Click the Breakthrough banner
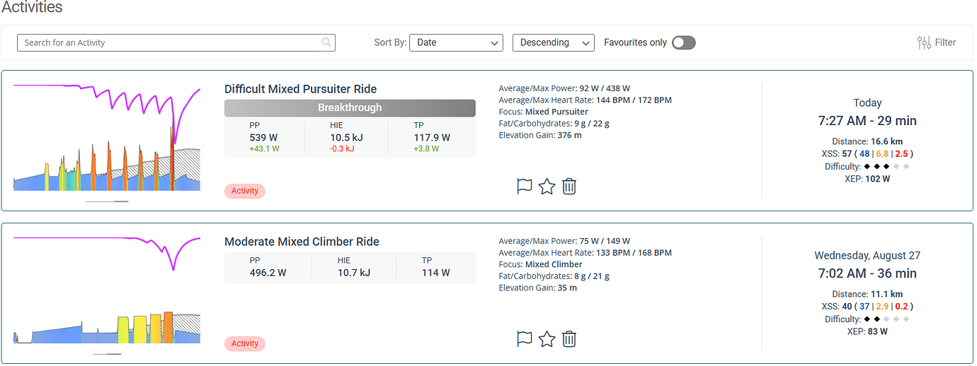This screenshot has width=977, height=366. pos(350,108)
